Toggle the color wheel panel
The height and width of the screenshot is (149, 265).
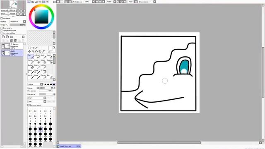[29, 2]
